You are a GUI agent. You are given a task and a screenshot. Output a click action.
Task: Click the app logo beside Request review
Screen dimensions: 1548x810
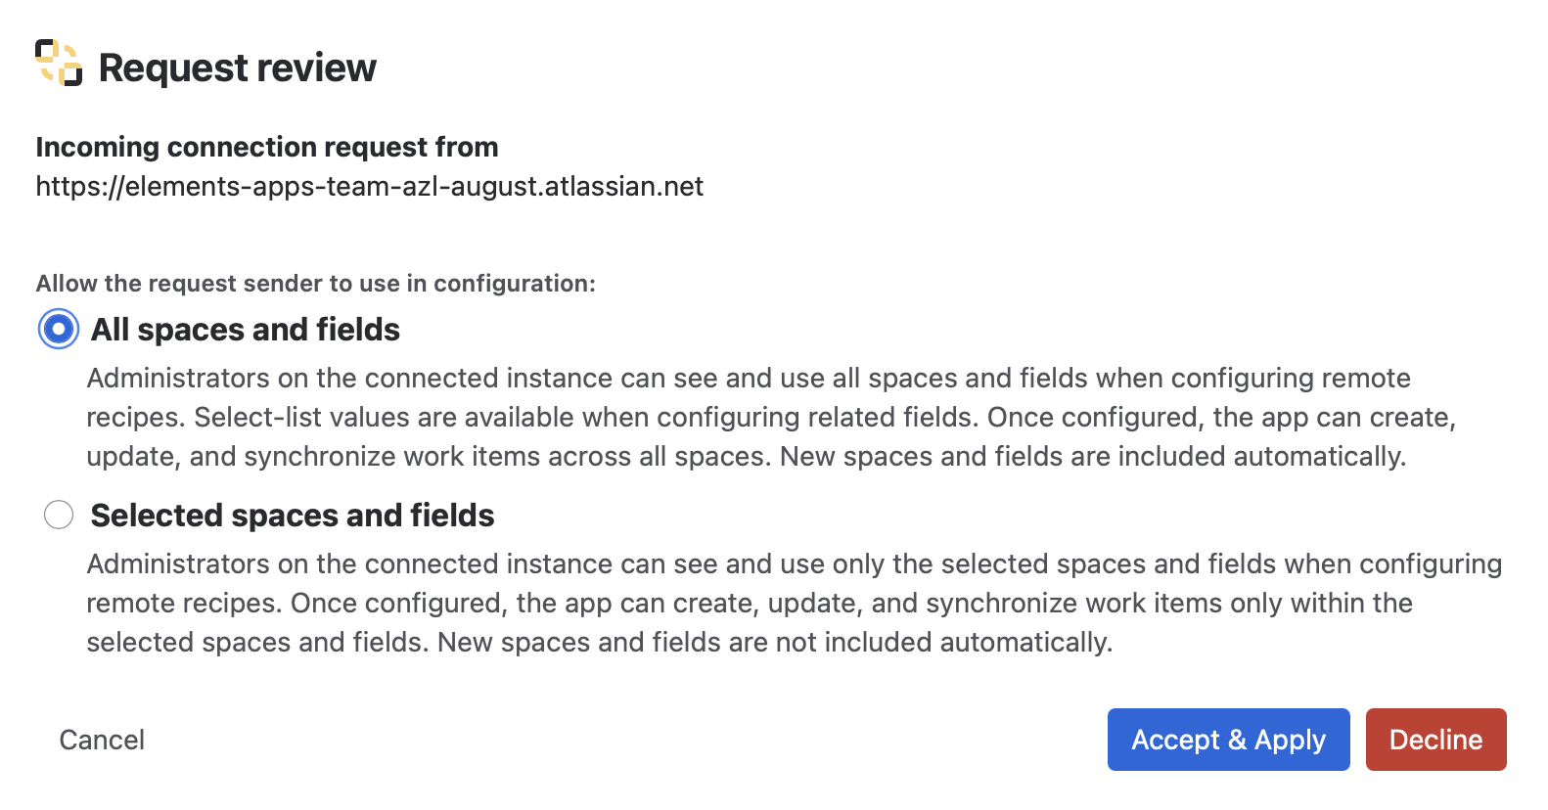[x=59, y=63]
